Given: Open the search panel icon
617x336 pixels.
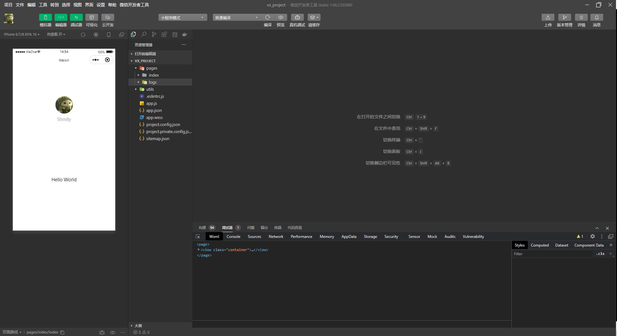Looking at the screenshot, I should coord(144,34).
